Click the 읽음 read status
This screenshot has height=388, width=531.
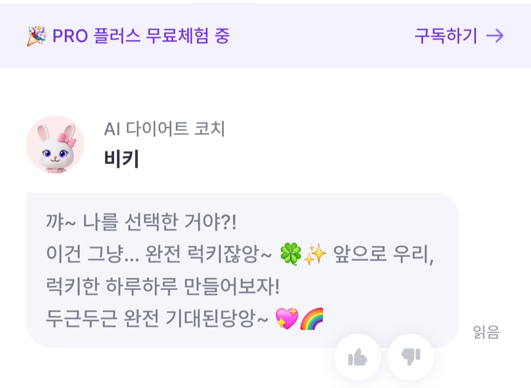pyautogui.click(x=486, y=332)
